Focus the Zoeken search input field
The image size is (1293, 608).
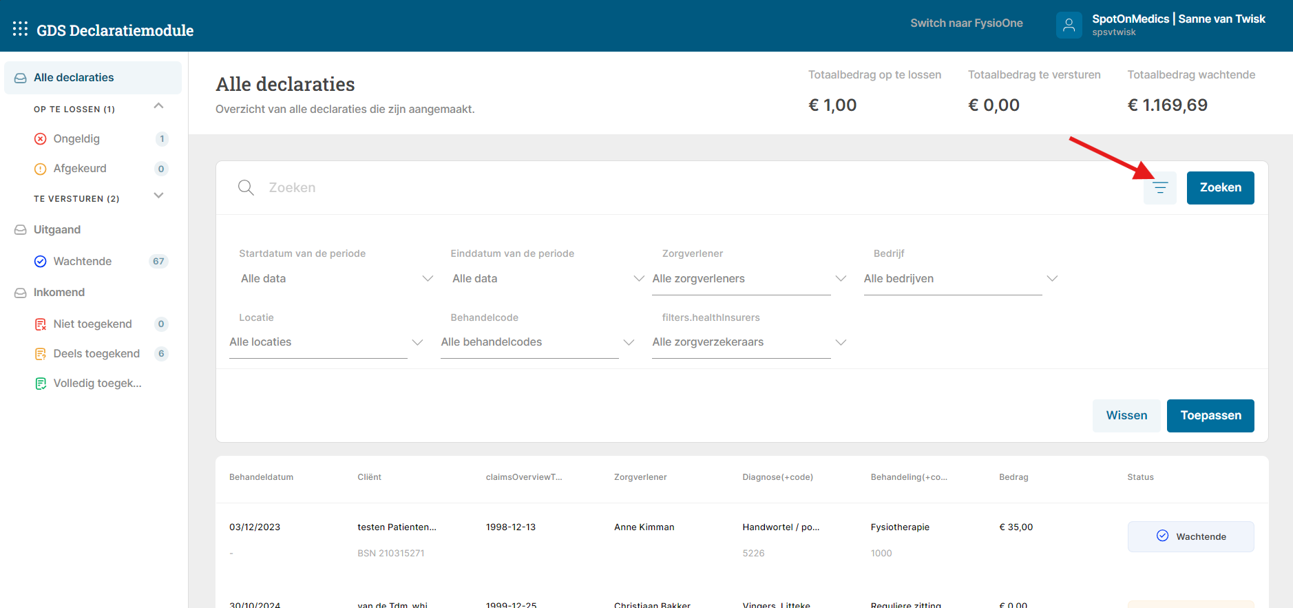click(x=620, y=188)
